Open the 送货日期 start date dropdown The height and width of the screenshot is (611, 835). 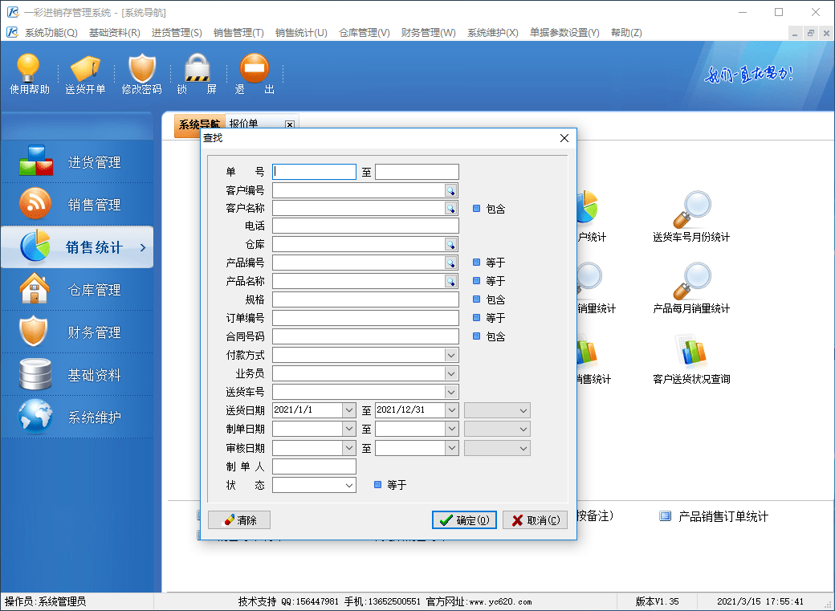click(349, 409)
